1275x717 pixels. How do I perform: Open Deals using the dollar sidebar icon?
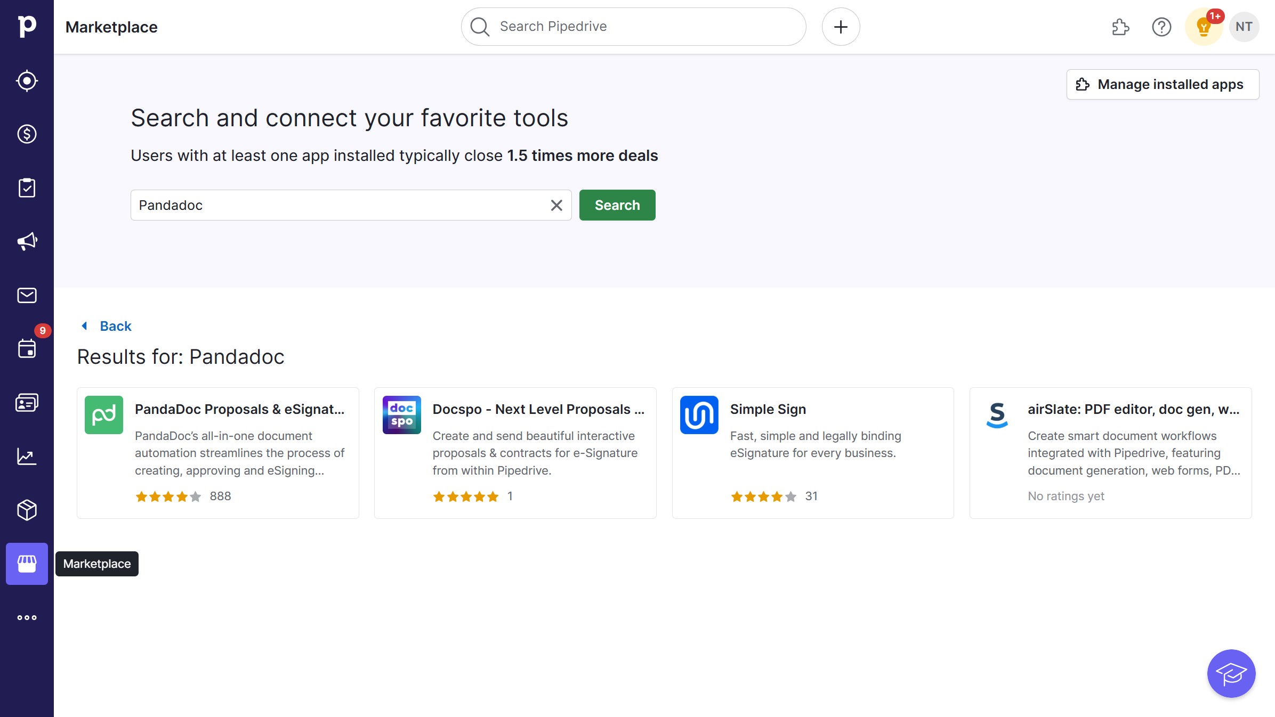click(27, 134)
